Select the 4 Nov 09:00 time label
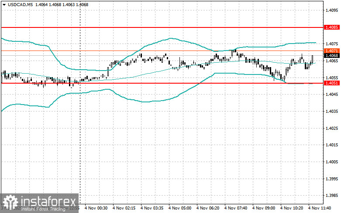341x213 pixels. coord(264,208)
